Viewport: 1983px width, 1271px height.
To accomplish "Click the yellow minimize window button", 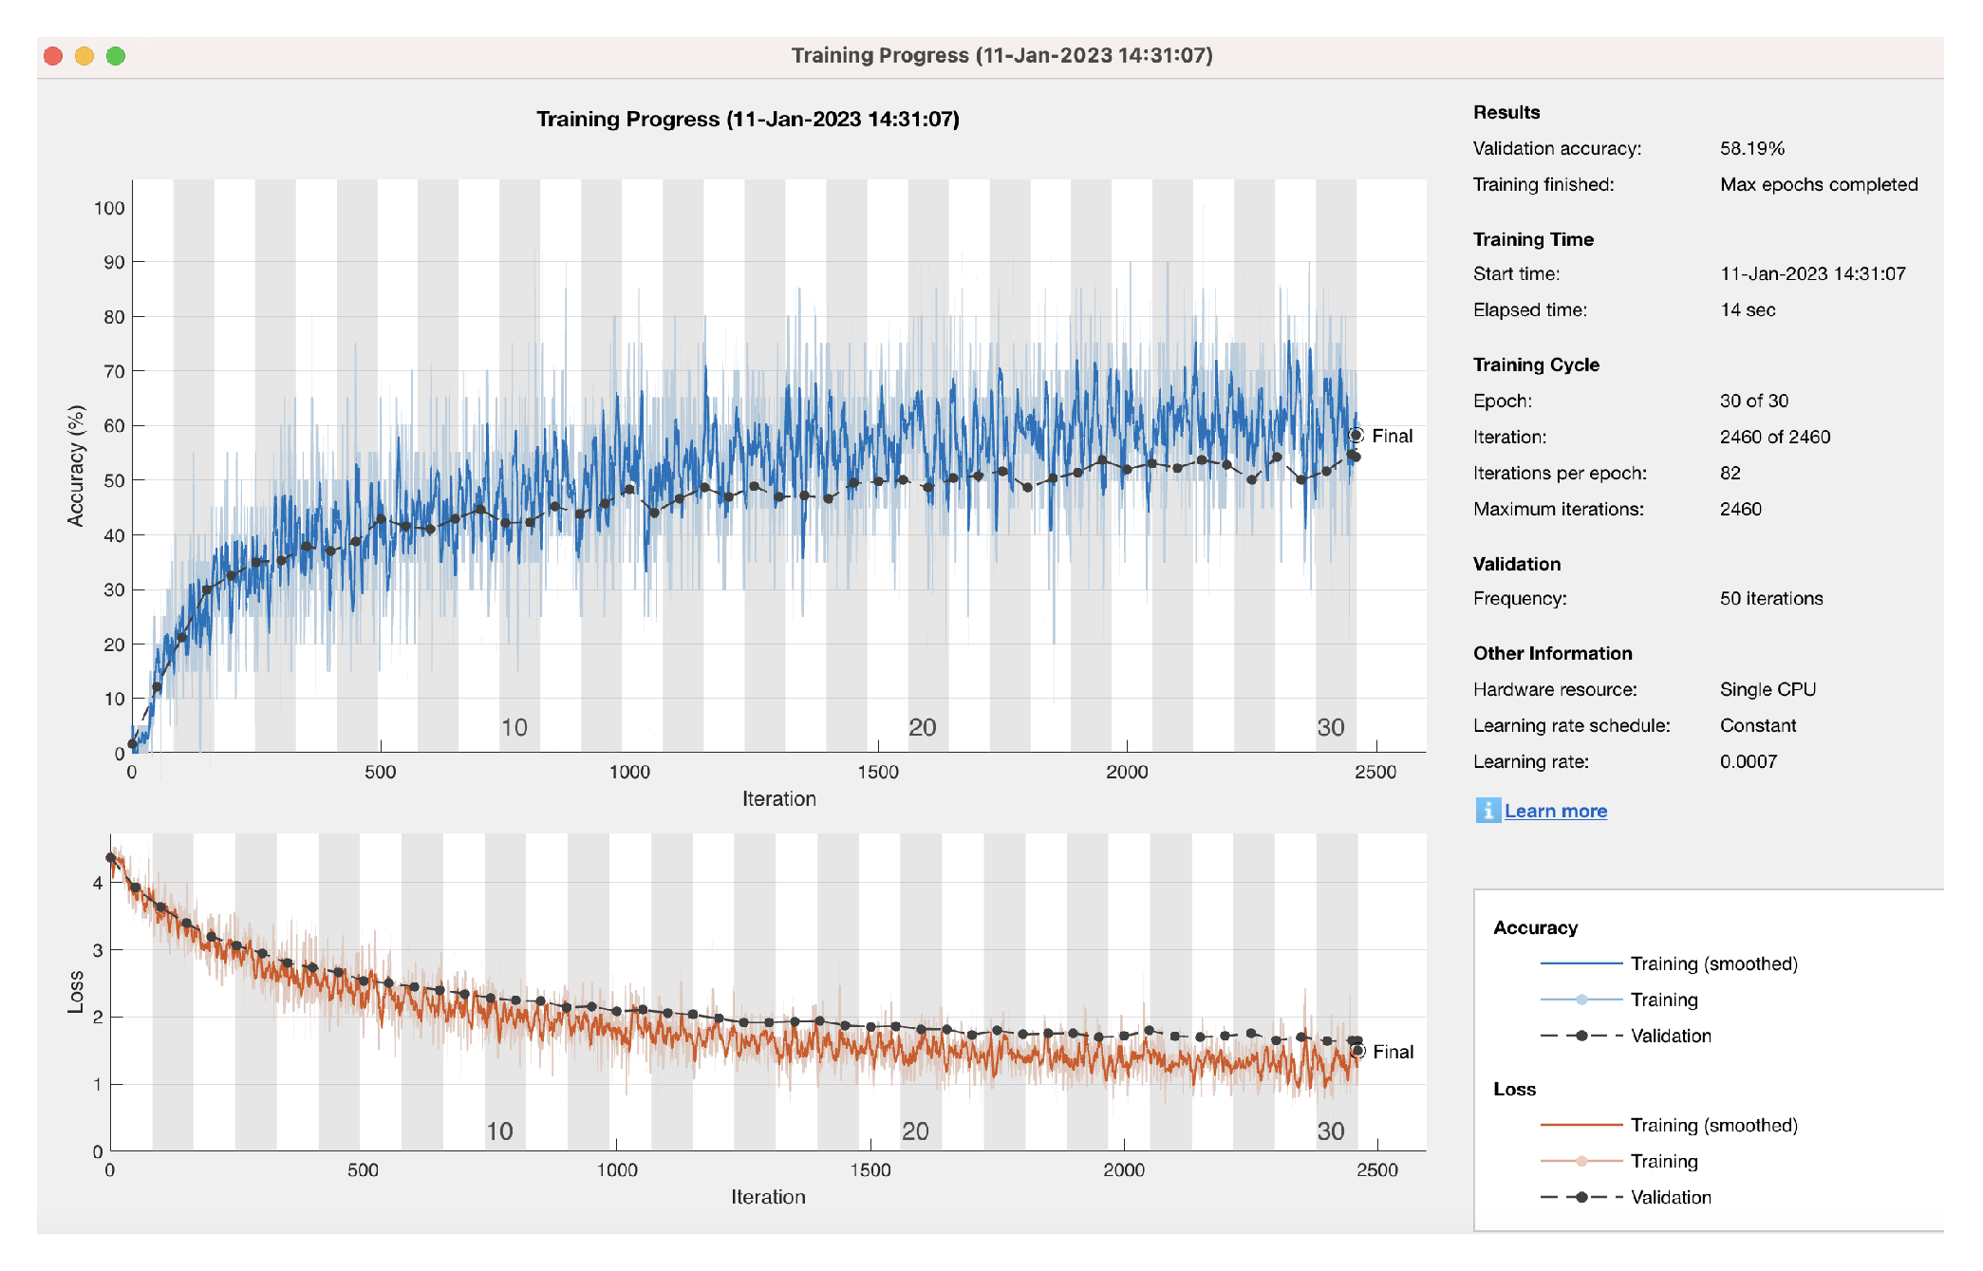I will tap(84, 56).
